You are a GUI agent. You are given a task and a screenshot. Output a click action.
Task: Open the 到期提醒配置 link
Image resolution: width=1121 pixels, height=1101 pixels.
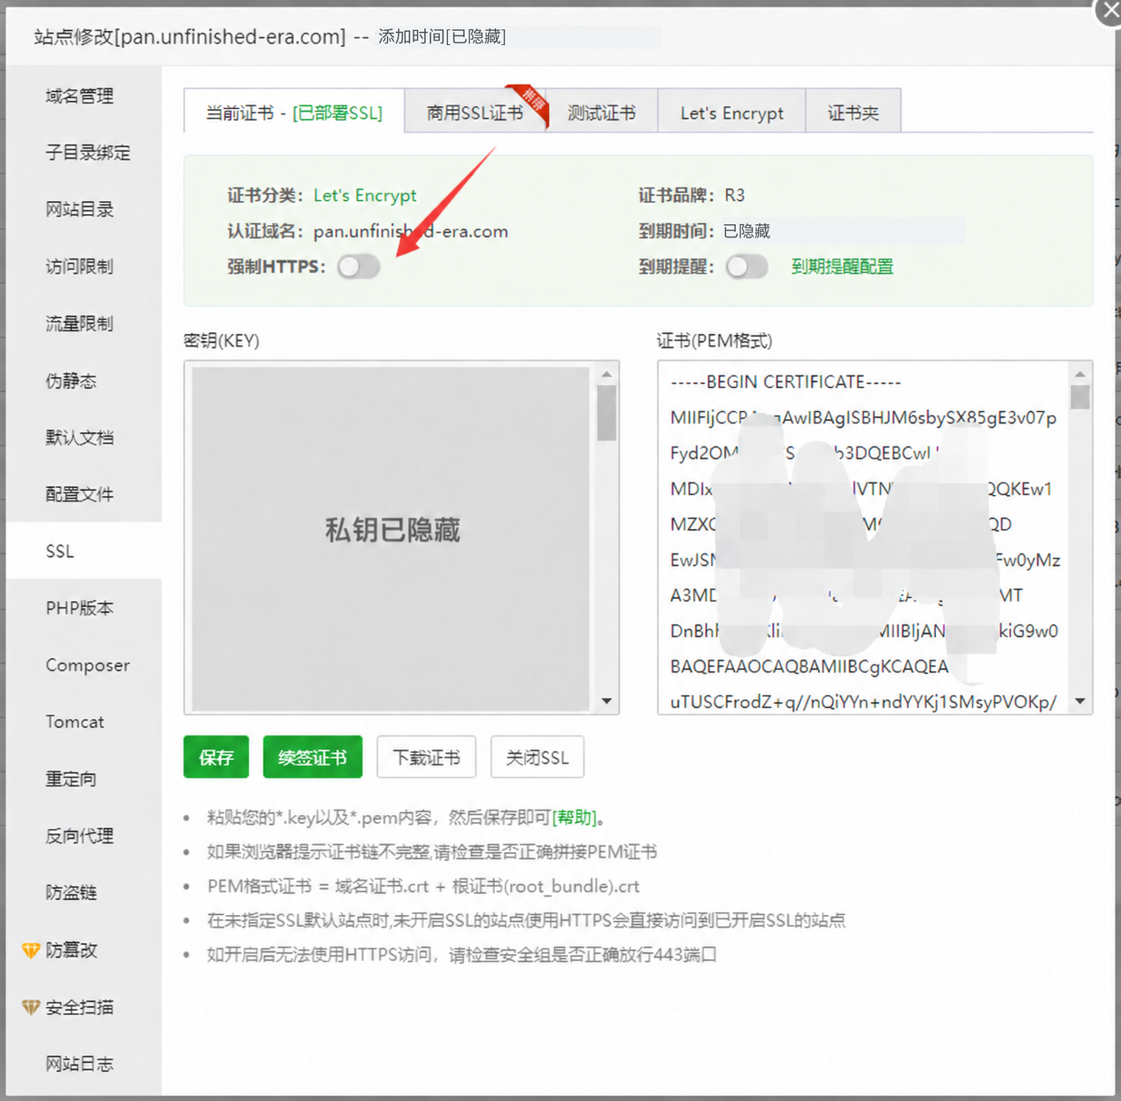tap(842, 267)
